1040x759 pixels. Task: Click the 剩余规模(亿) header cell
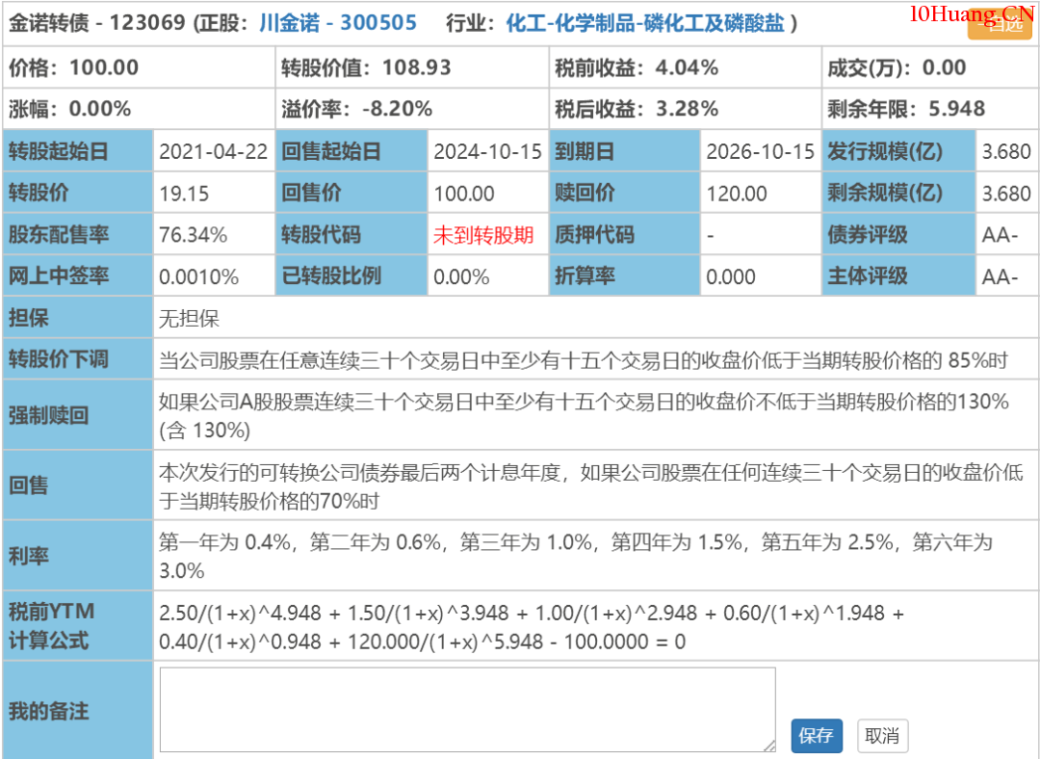[898, 193]
